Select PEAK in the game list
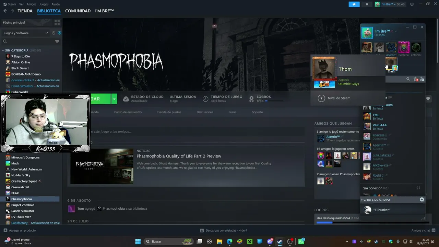 tap(15, 193)
